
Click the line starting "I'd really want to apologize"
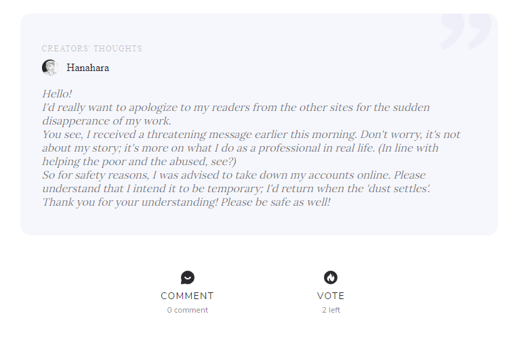236,108
